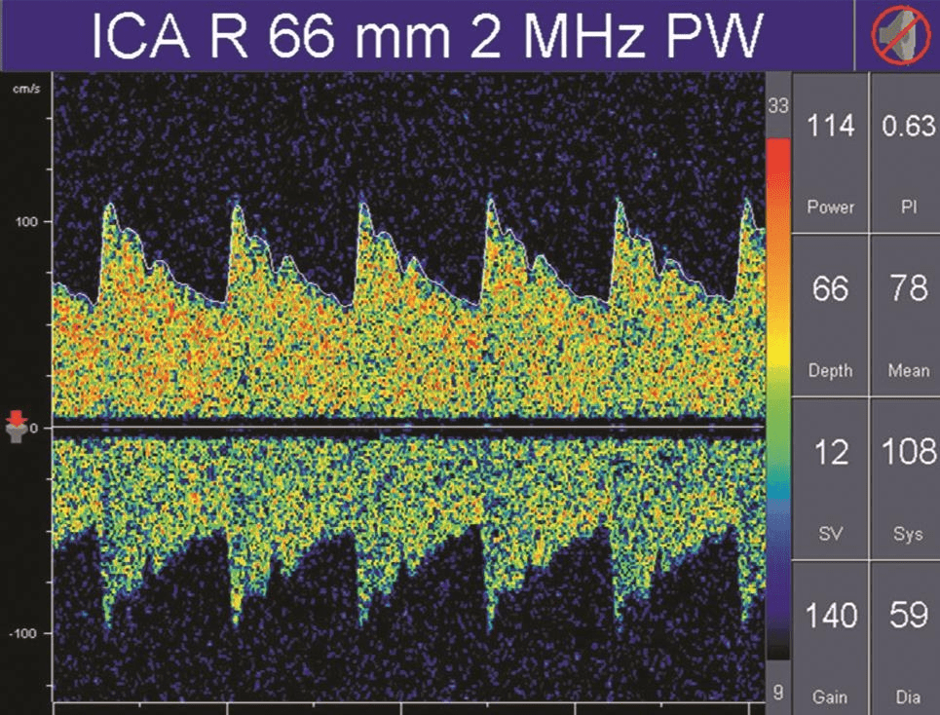Open the Depth 66 setting panel
The height and width of the screenshot is (715, 940).
pos(830,315)
